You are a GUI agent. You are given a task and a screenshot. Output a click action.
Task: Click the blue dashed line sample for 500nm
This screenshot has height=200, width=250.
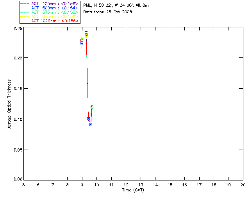(25, 8)
